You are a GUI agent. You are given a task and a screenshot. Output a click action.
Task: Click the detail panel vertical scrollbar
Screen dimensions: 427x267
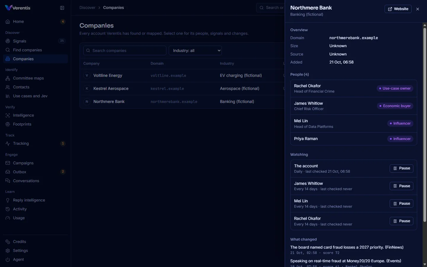[x=425, y=125]
